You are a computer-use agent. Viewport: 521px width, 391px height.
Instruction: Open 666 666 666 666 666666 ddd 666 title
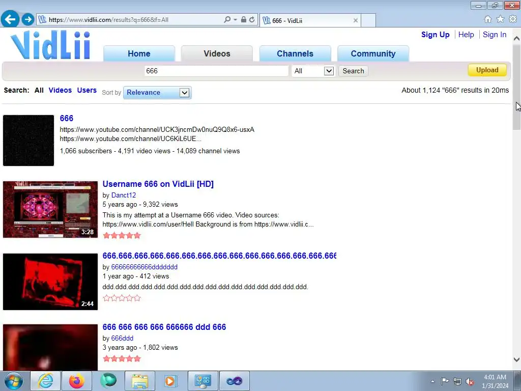164,327
